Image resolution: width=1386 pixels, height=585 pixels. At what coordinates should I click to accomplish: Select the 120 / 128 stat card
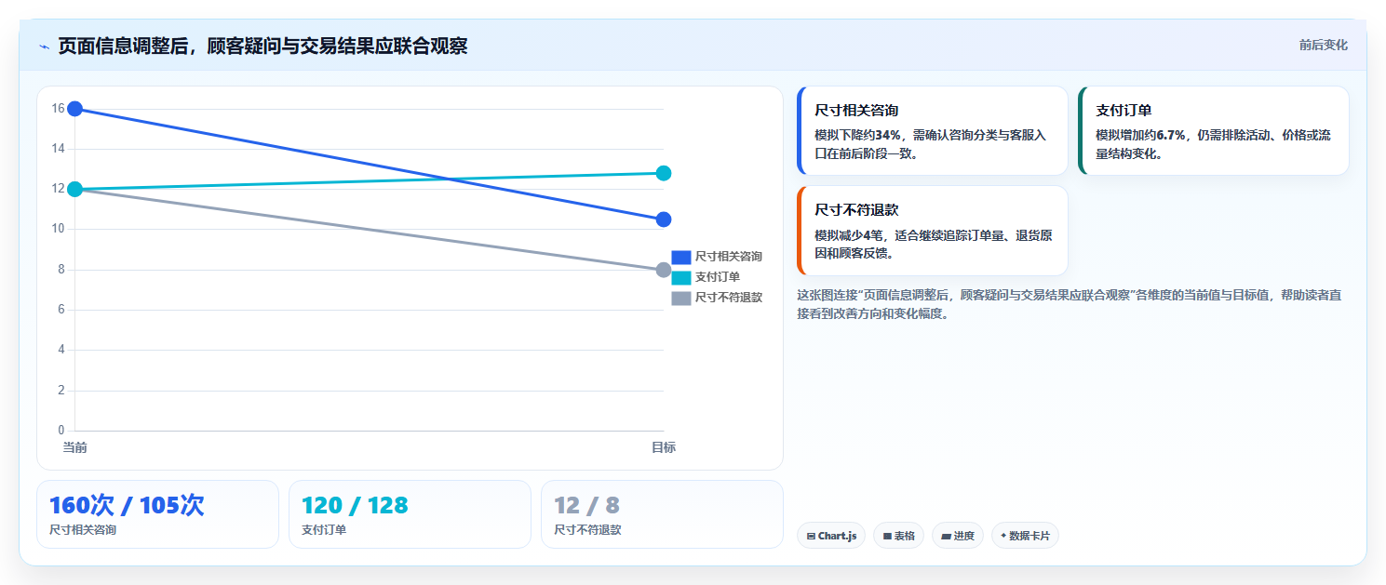[x=410, y=514]
